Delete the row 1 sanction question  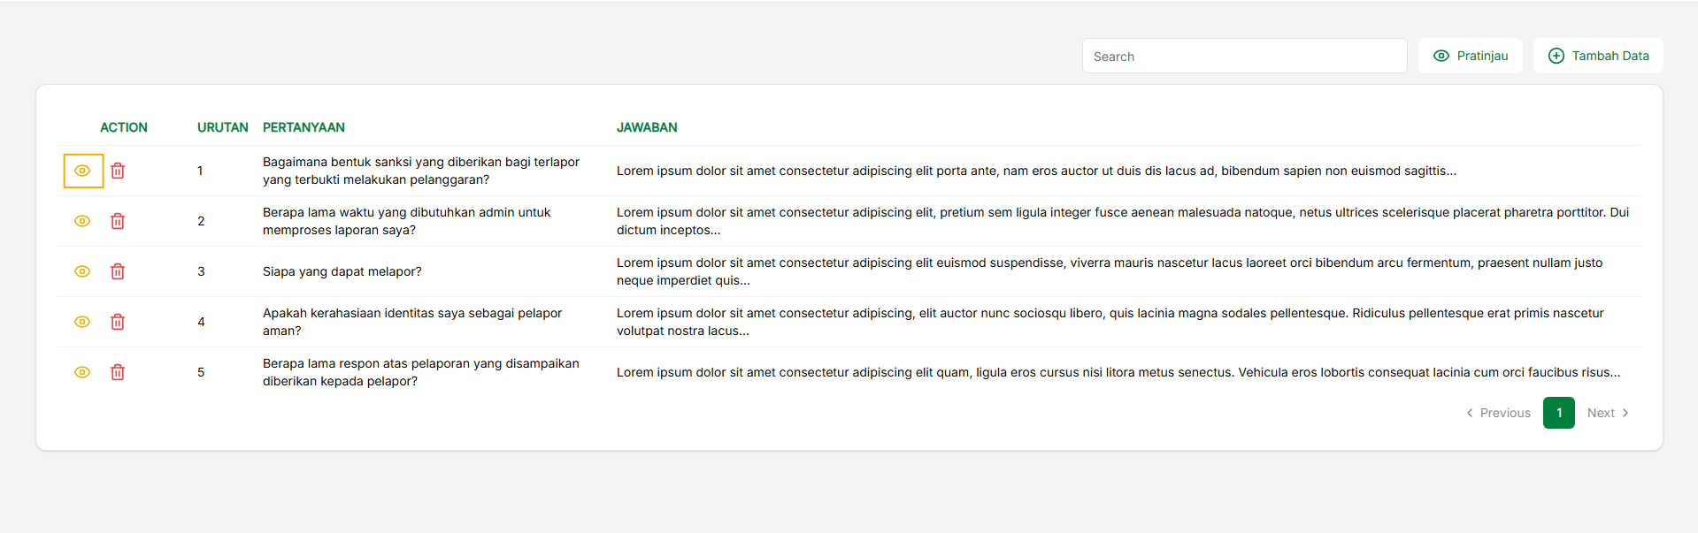(118, 171)
